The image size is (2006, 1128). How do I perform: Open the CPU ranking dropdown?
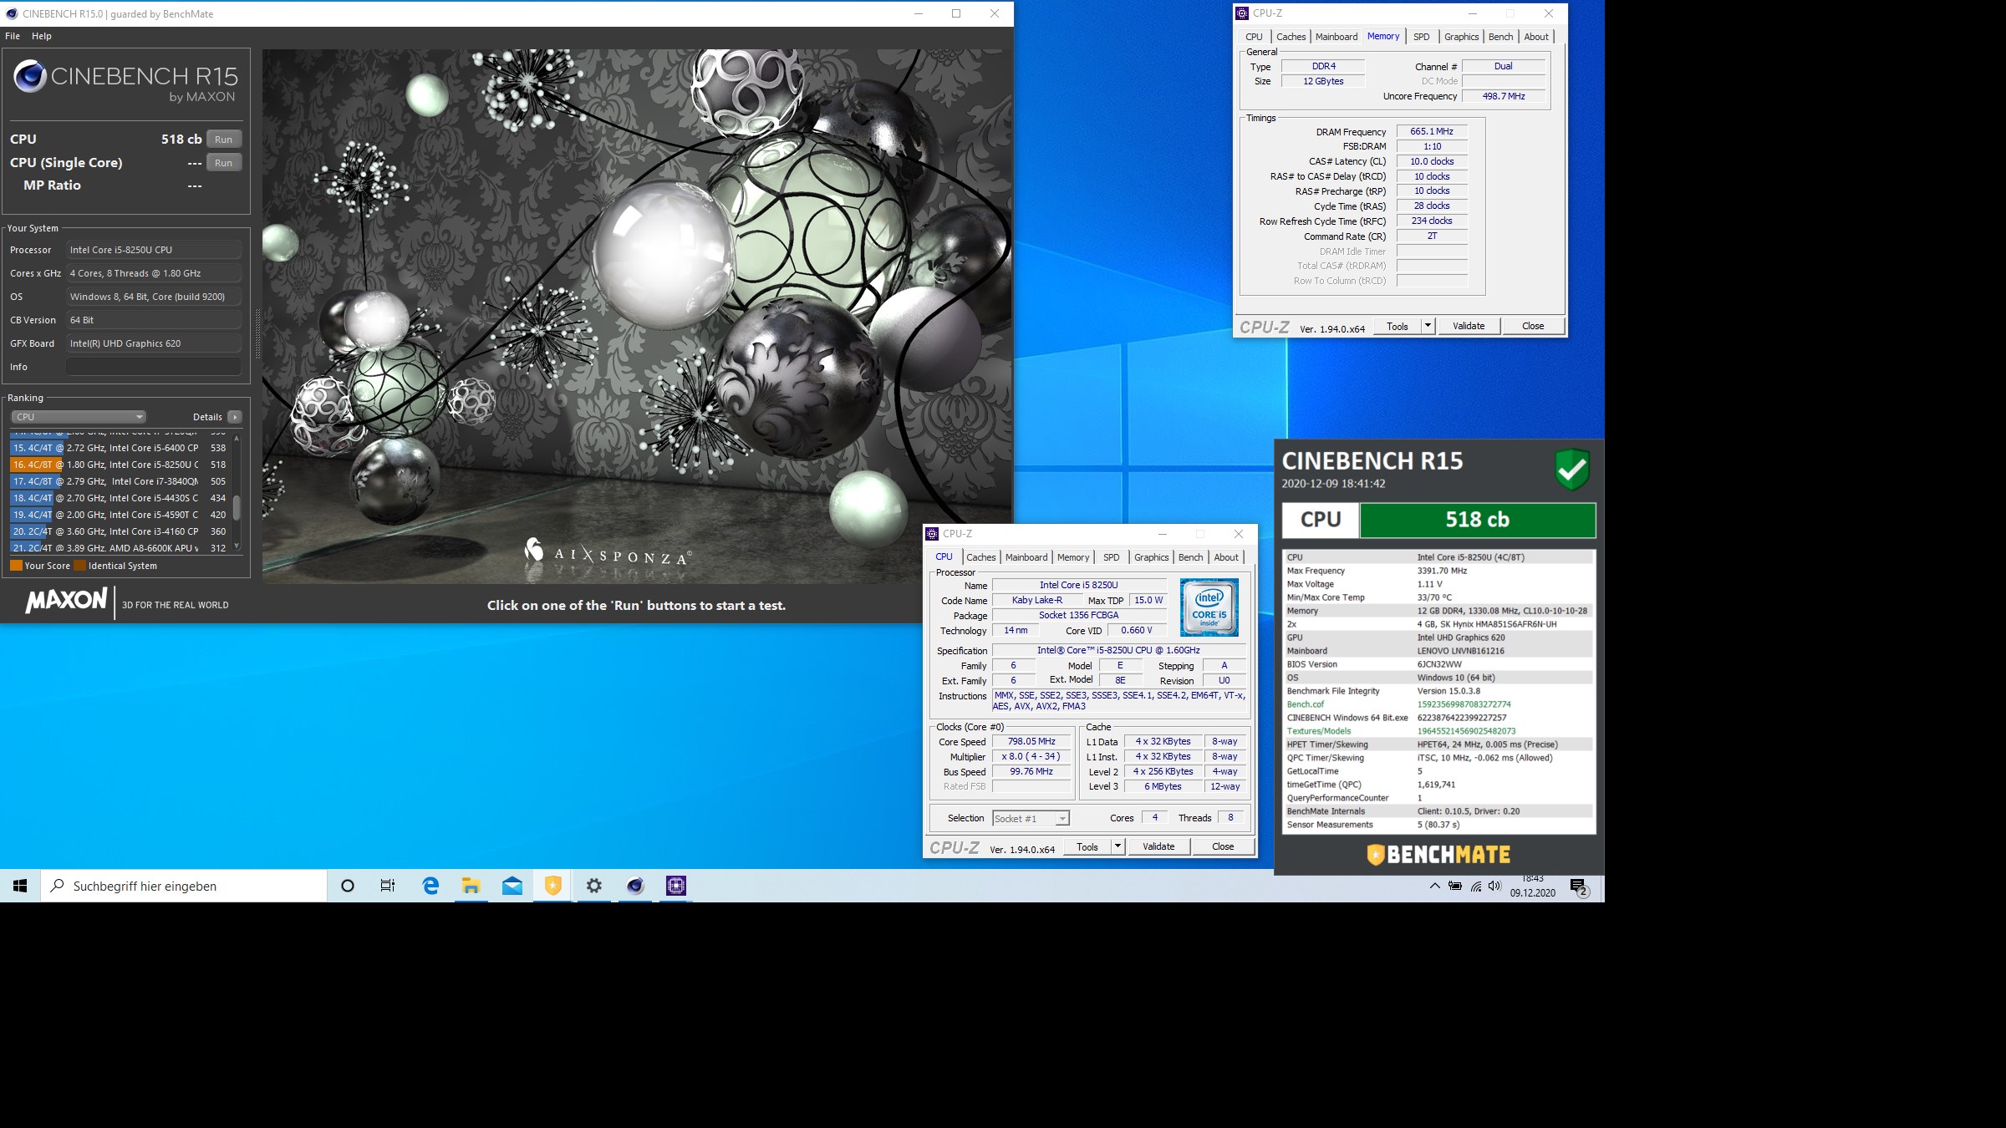79,417
